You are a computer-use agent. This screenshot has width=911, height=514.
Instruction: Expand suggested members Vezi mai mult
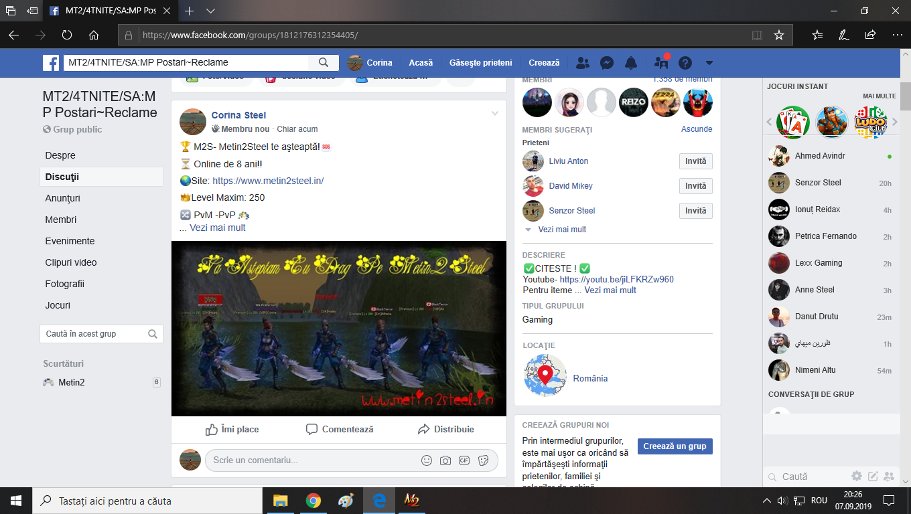coord(562,230)
